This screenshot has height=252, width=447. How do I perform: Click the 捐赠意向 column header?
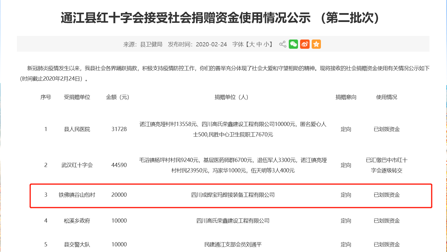346,97
